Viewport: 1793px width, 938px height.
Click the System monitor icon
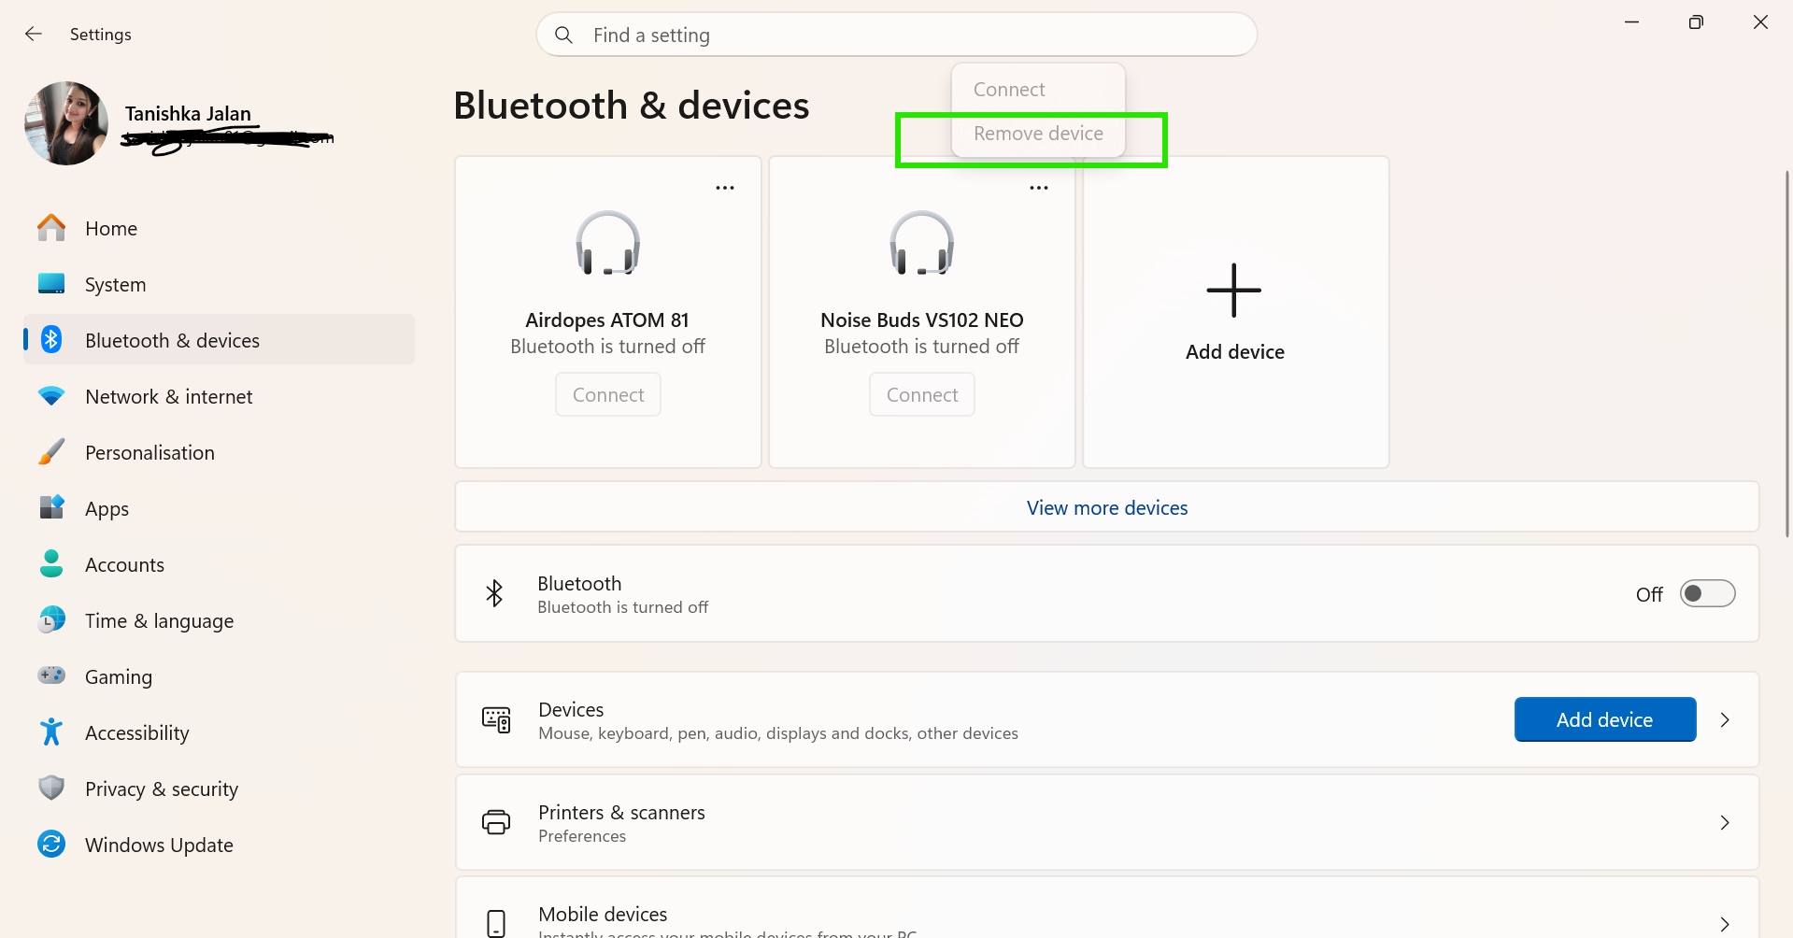[51, 284]
